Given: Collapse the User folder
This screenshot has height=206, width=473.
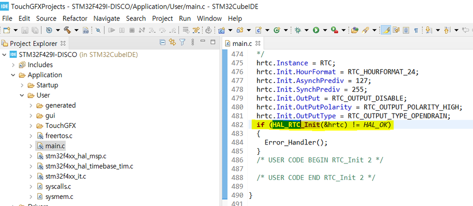Looking at the screenshot, I should 22,95.
